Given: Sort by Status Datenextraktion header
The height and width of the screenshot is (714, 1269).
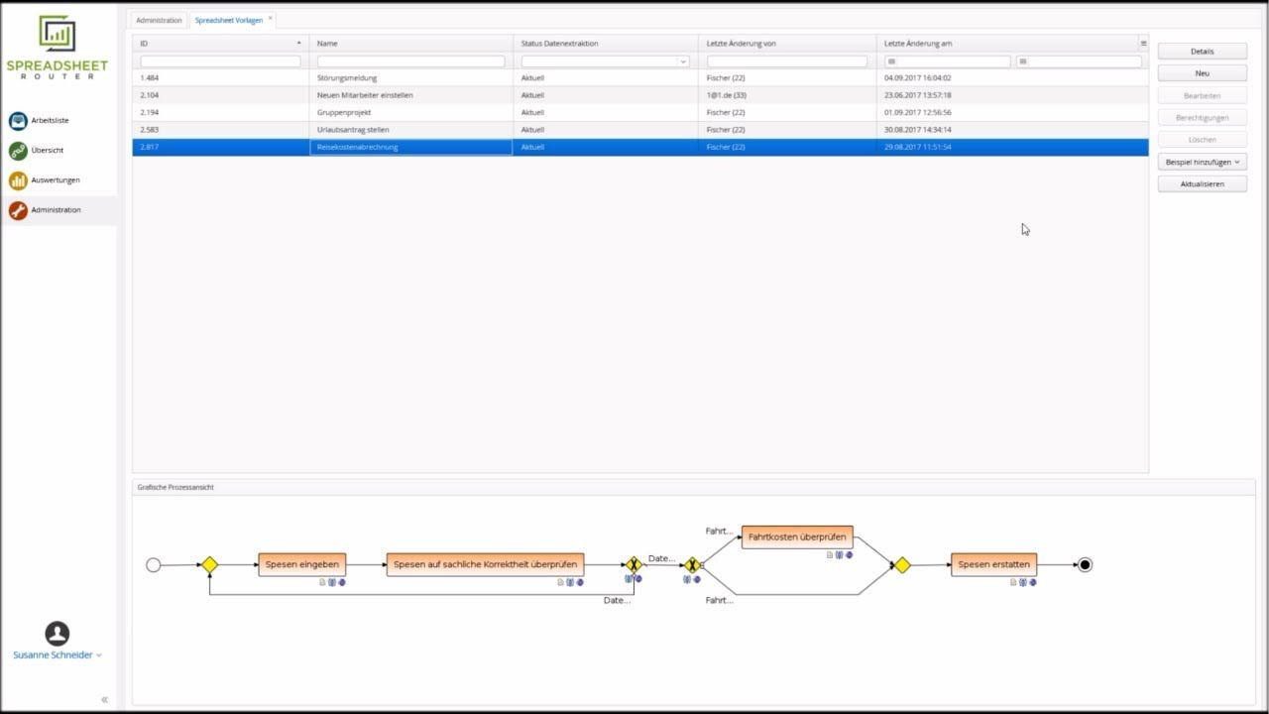Looking at the screenshot, I should (x=606, y=44).
